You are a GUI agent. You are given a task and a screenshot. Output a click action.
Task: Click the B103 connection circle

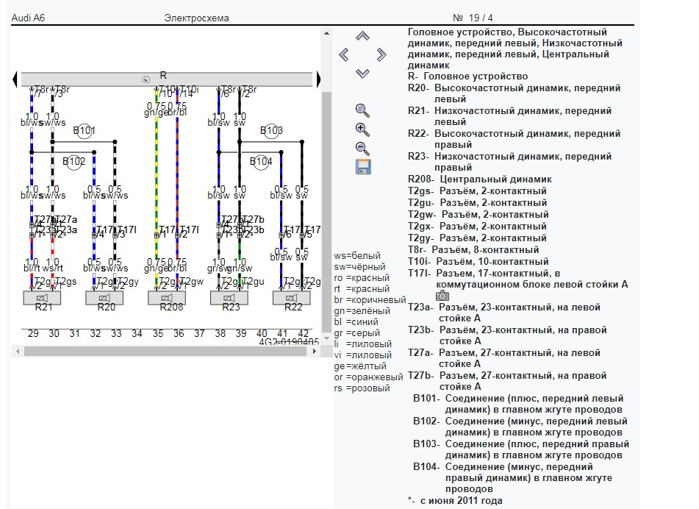271,131
